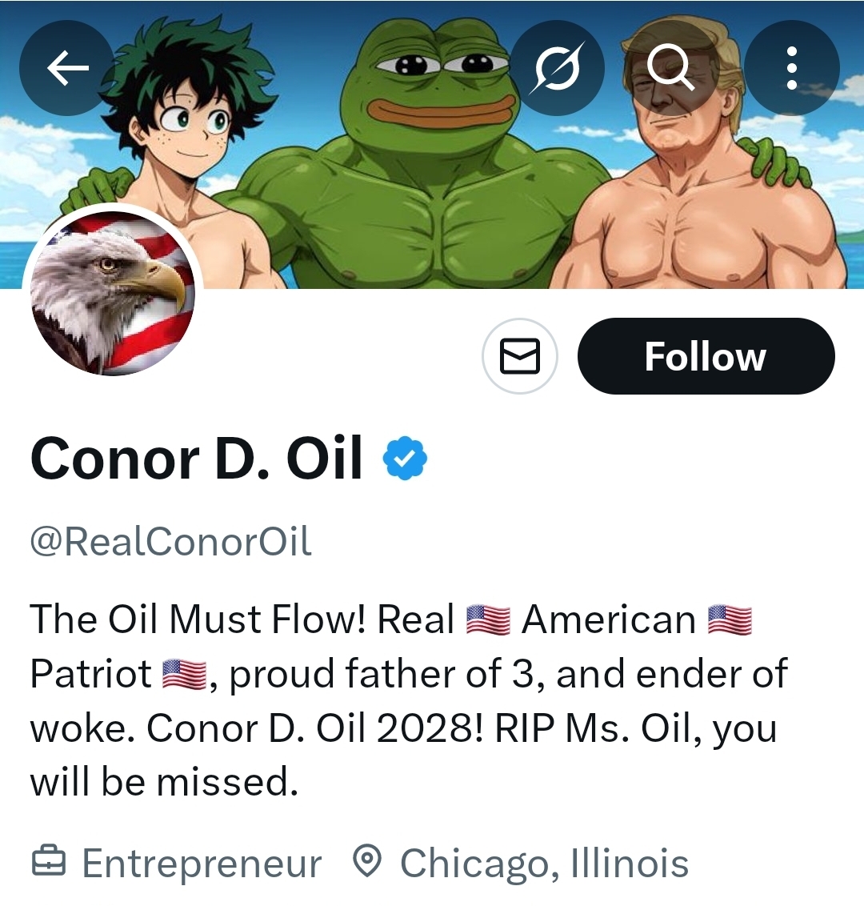Tap the Entrepreneur category label
864x906 pixels.
click(x=202, y=864)
